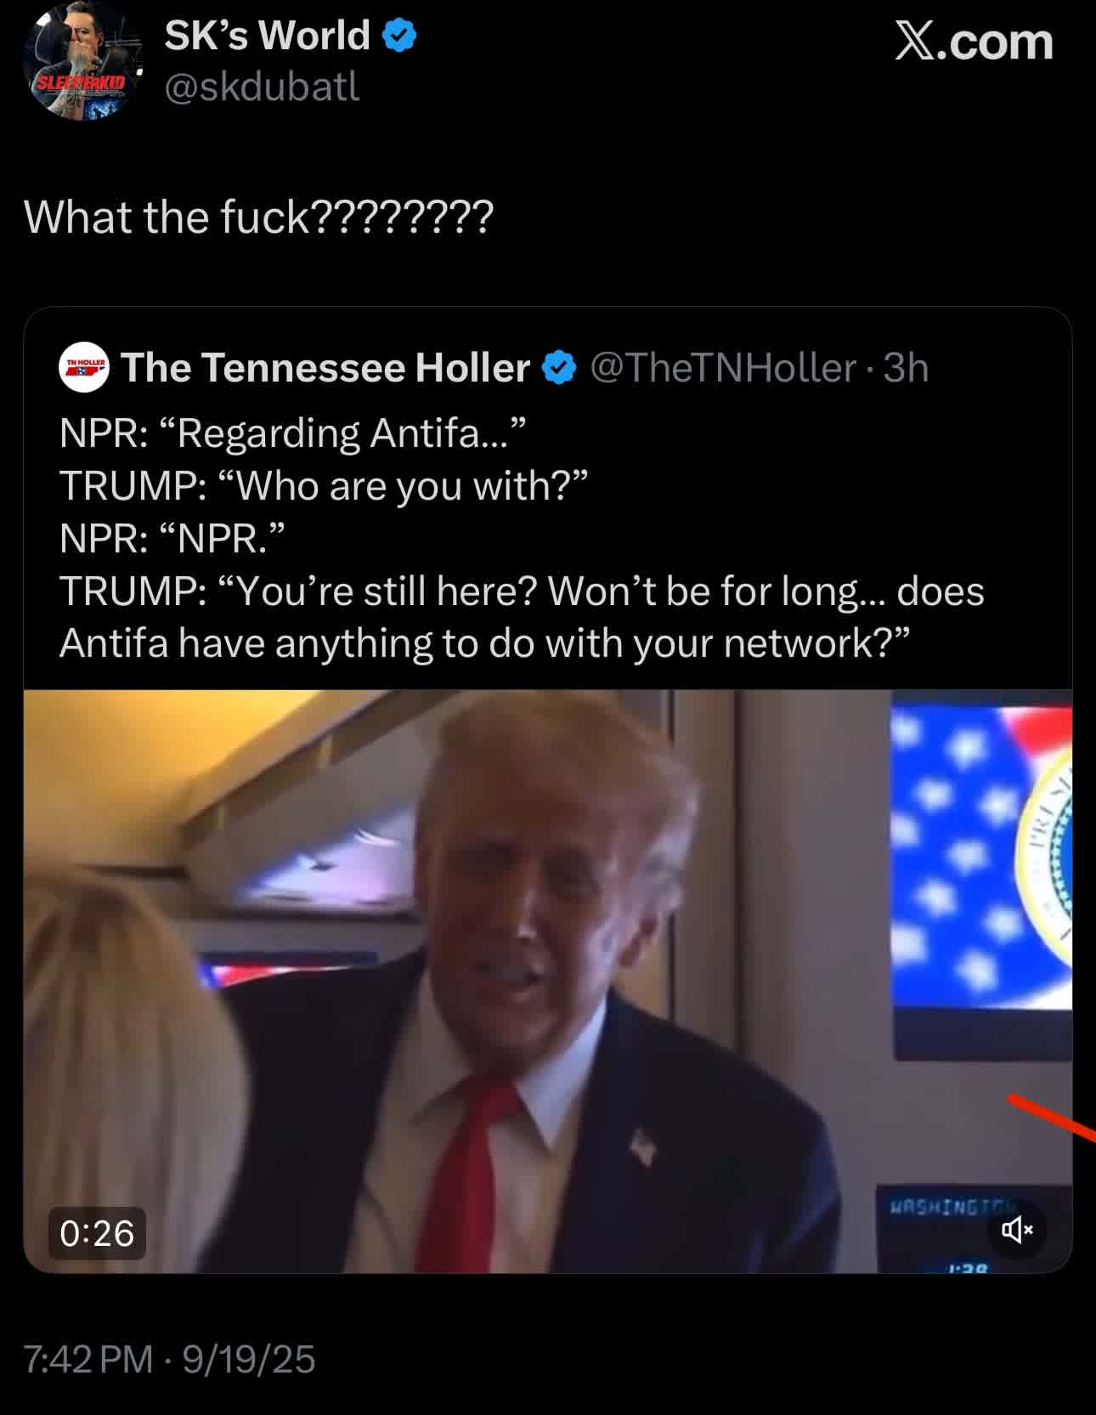
Task: Unmute the video with speaker icon
Action: point(1016,1229)
